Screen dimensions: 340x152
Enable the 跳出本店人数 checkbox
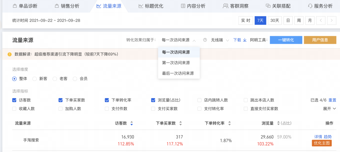coord(246,100)
